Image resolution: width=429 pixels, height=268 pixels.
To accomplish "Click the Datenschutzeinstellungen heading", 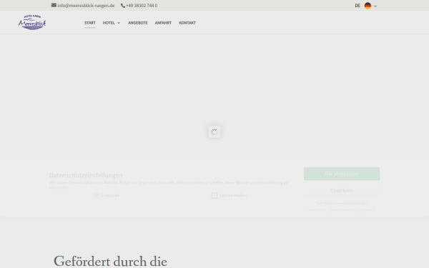I will (x=86, y=175).
